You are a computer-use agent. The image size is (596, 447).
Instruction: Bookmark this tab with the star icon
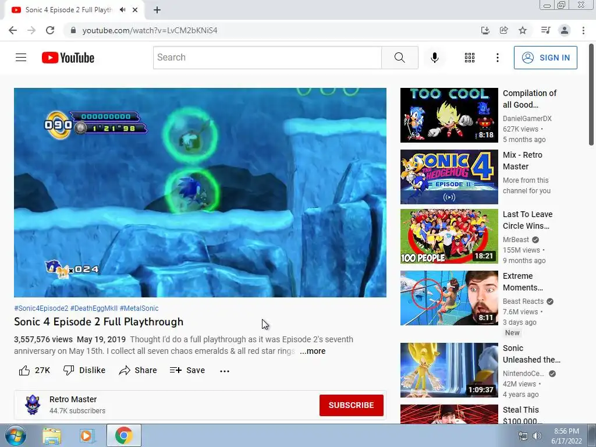523,30
